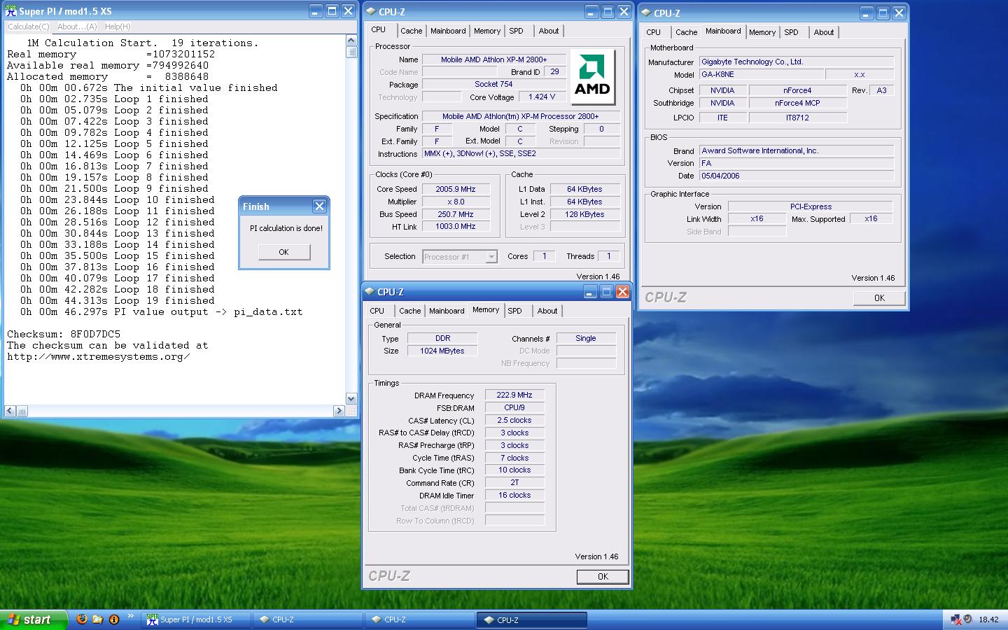Open the About tab in the processor CPU-Z window
This screenshot has height=630, width=1008.
click(x=549, y=31)
